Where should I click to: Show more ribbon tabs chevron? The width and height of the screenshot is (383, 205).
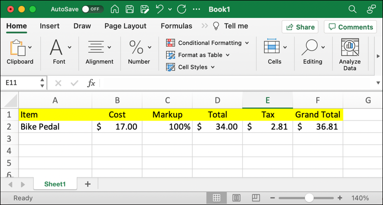[205, 26]
